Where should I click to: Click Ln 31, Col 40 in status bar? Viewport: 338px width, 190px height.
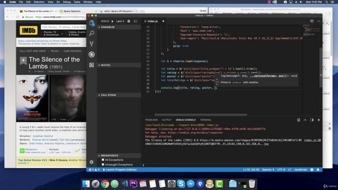click(251, 170)
